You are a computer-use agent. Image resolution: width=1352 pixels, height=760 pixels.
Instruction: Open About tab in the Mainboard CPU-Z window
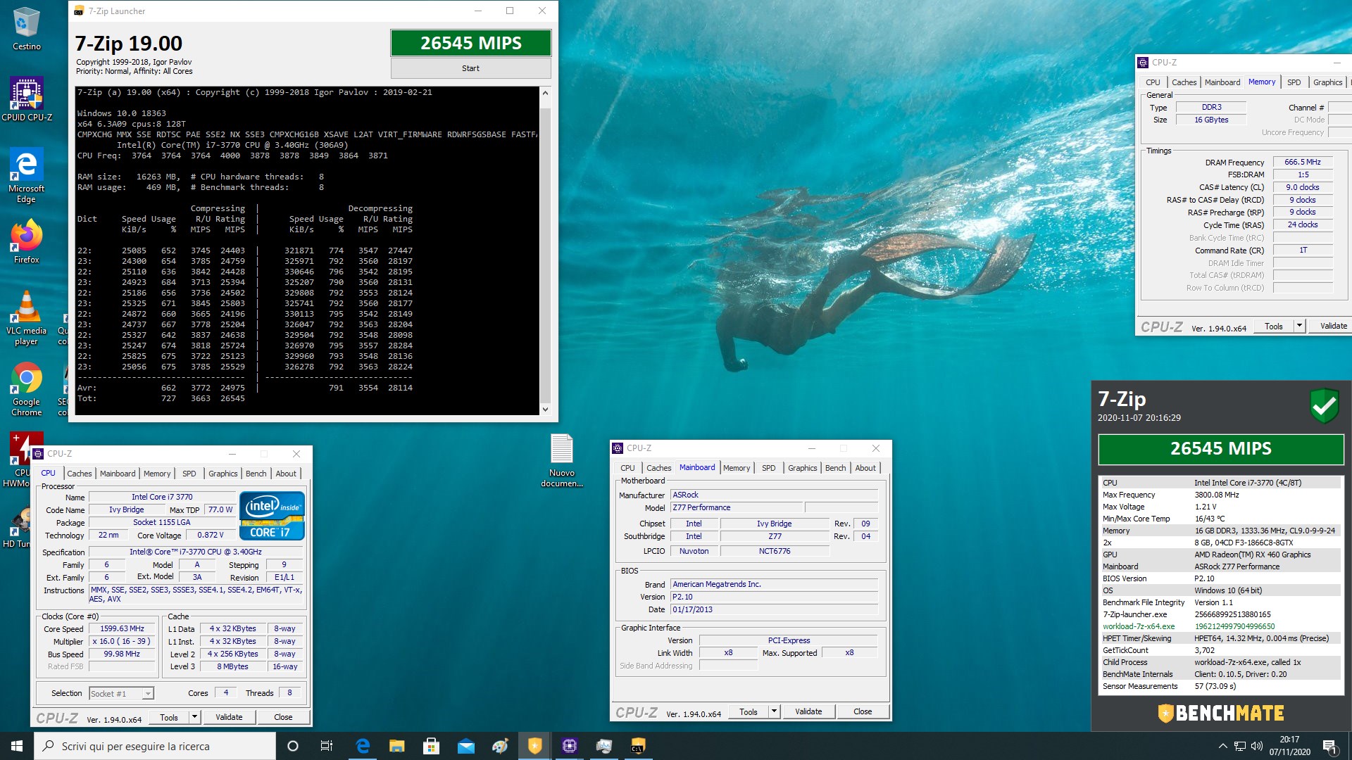pos(865,468)
